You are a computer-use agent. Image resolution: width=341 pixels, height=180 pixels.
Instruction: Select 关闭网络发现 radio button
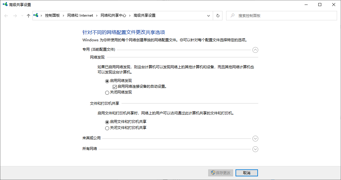(107, 93)
